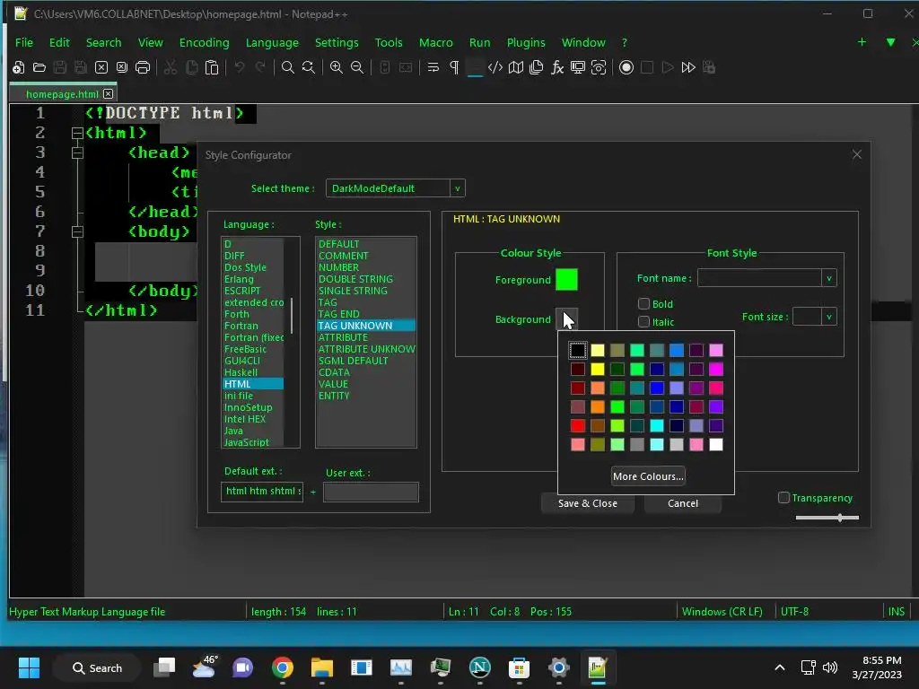This screenshot has height=689, width=919.
Task: Click the Monitoring toolbar icon
Action: coord(578,67)
